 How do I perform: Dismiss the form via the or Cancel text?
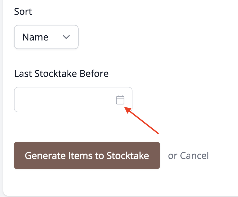(x=188, y=155)
